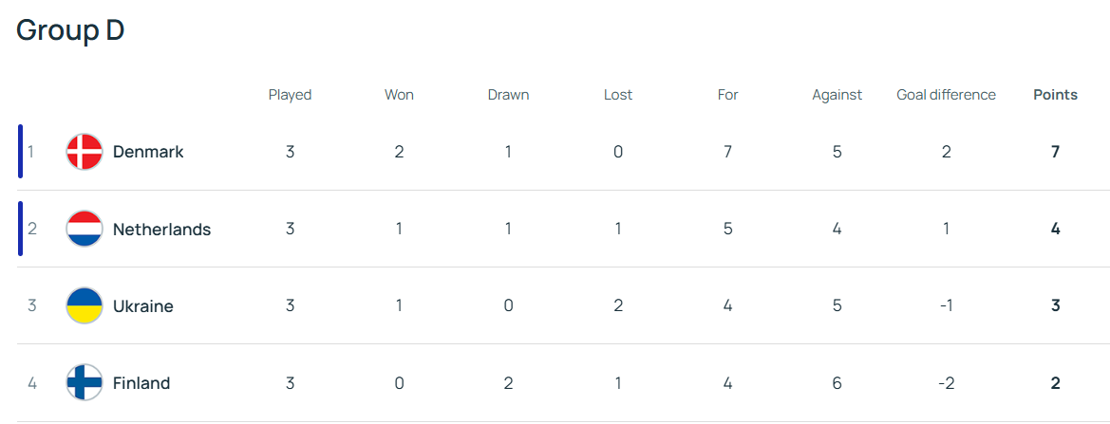
Task: Open the Denmark team link
Action: click(x=148, y=152)
